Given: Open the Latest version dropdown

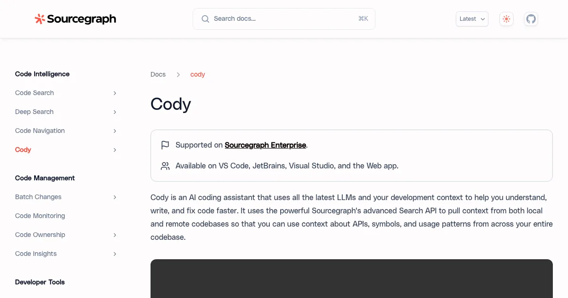Looking at the screenshot, I should (471, 19).
